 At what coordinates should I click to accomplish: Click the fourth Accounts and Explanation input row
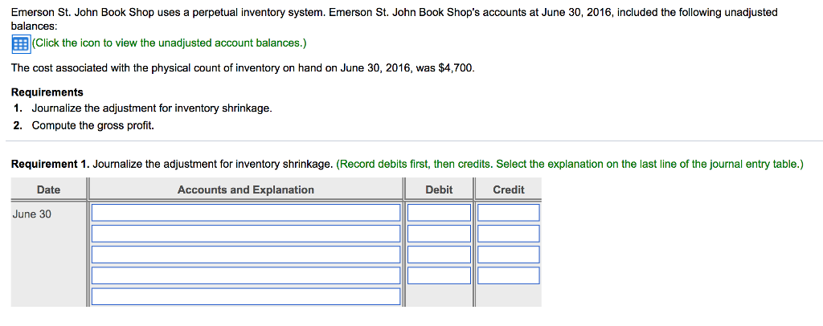pyautogui.click(x=245, y=275)
